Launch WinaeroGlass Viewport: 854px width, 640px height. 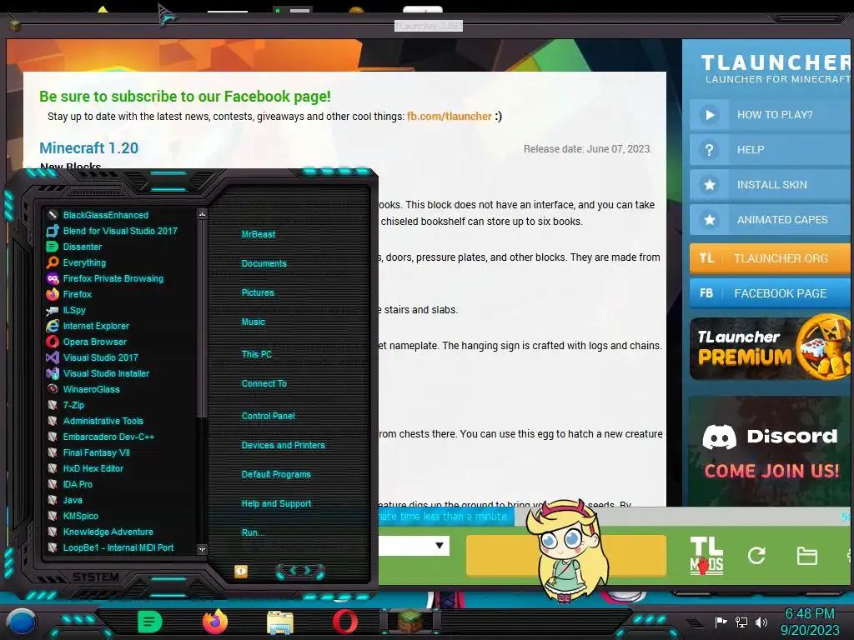(x=83, y=389)
